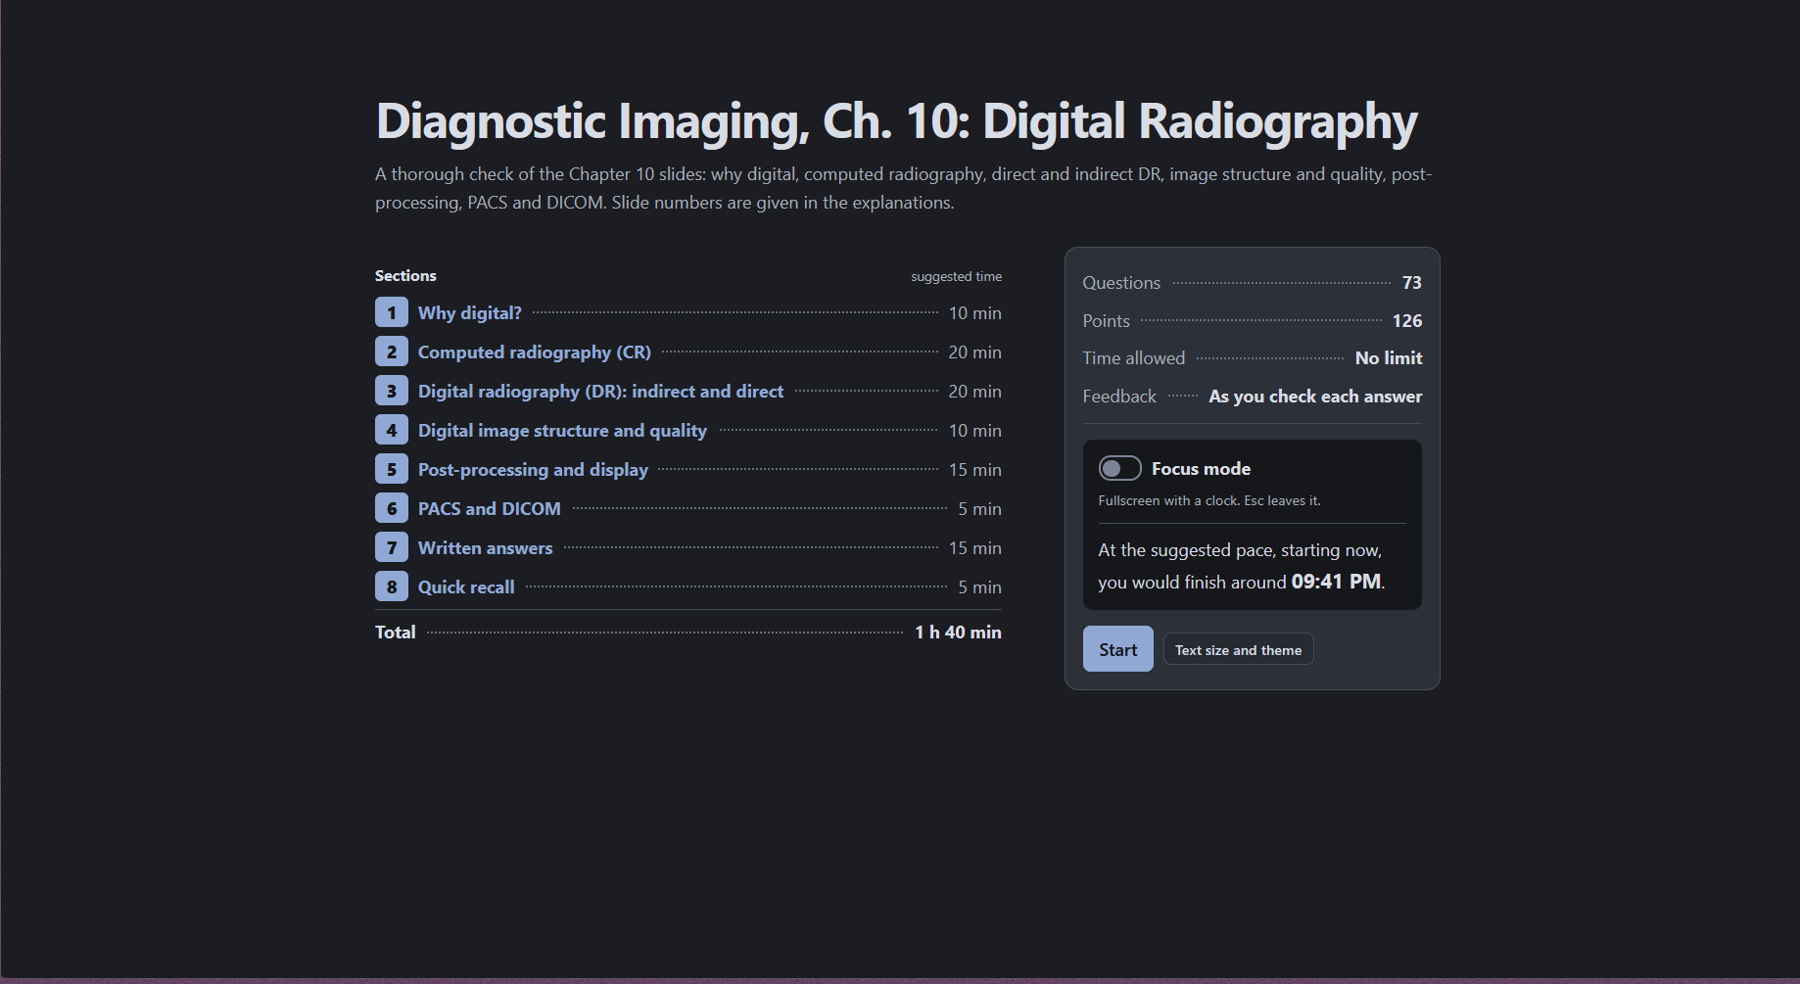Open Text size and theme options

click(x=1238, y=649)
